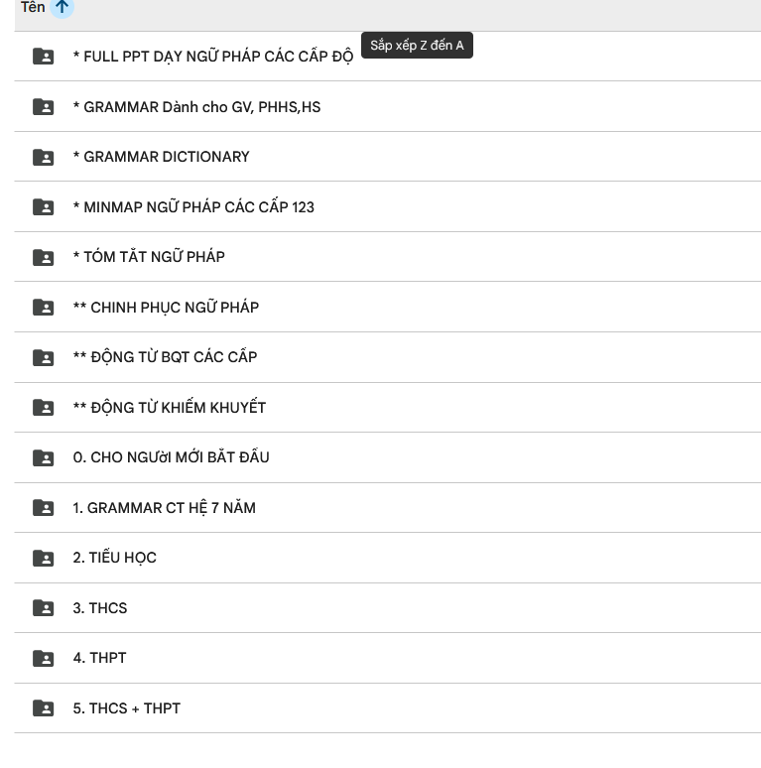Viewport: 761px width, 768px height.
Task: Click the TÓM TẮT NGỮ PHÁP folder name
Action: coord(149,257)
